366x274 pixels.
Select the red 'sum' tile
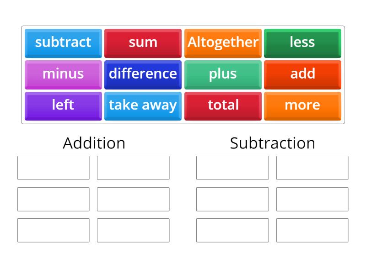point(143,42)
